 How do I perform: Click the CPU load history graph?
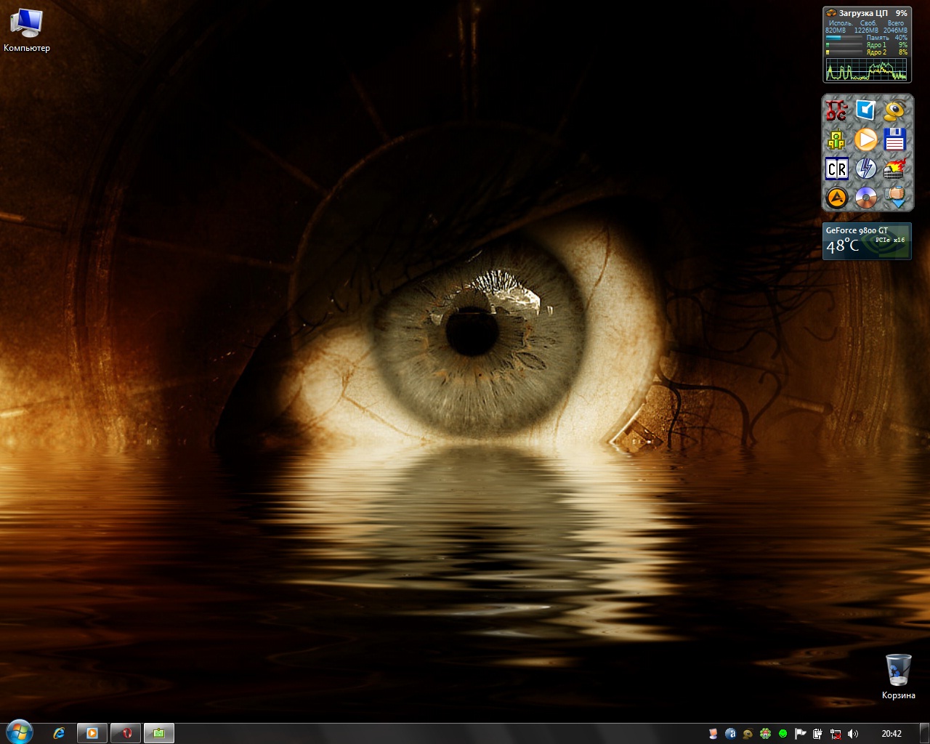click(866, 70)
